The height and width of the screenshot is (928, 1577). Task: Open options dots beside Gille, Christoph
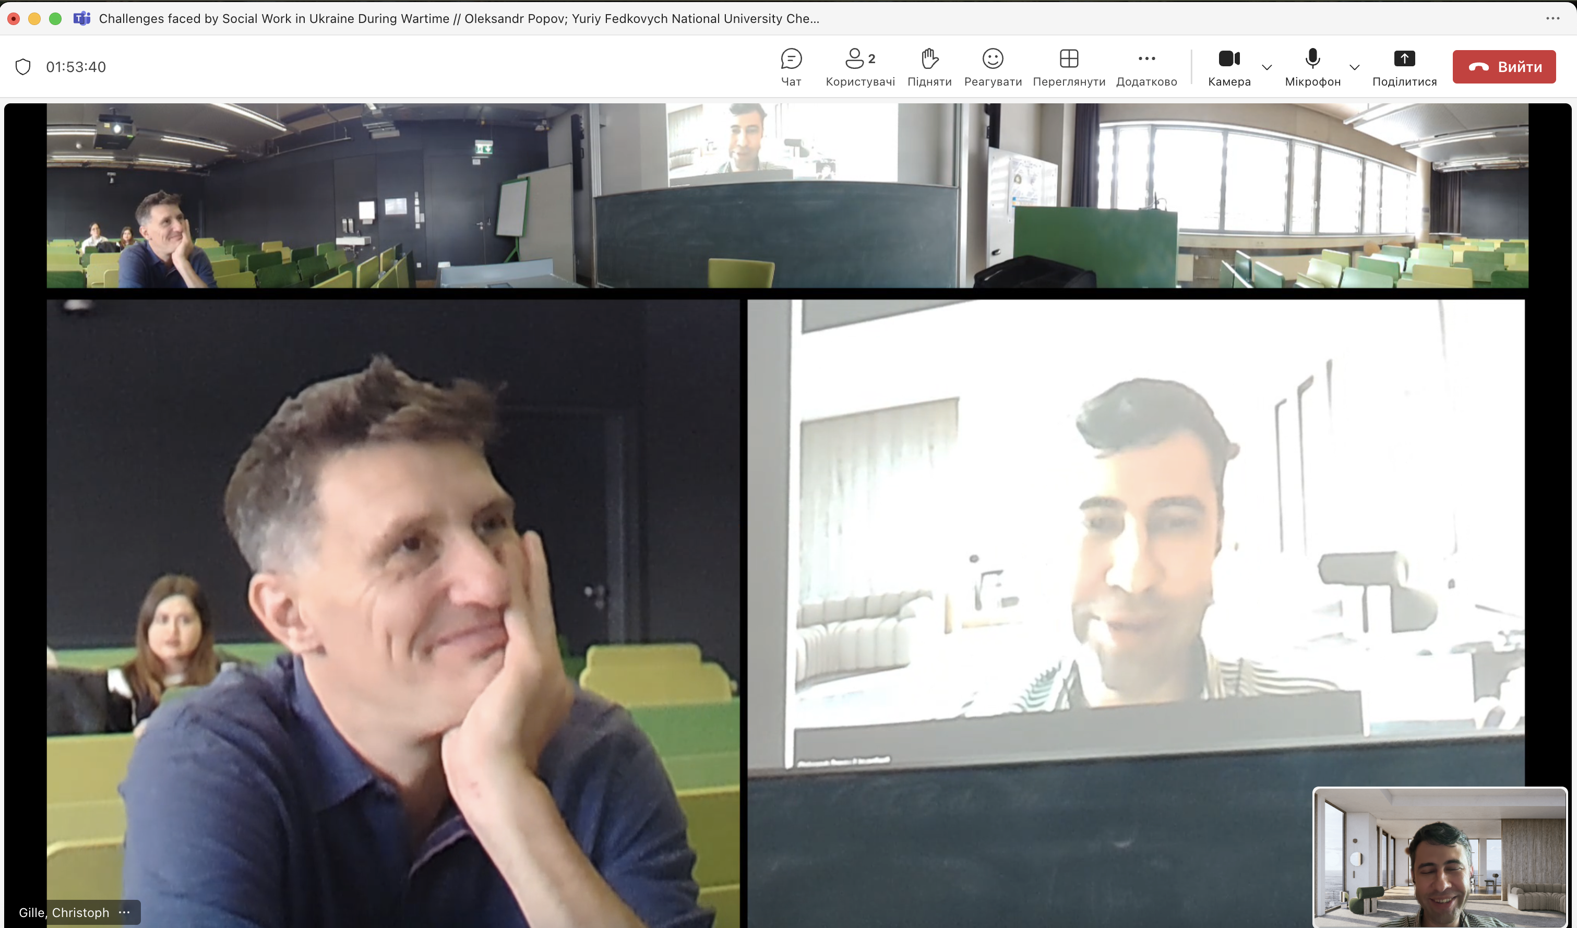[125, 912]
